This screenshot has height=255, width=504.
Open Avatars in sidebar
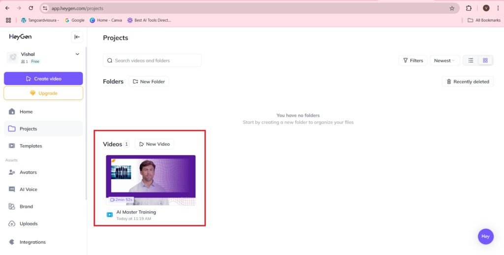coord(43,172)
